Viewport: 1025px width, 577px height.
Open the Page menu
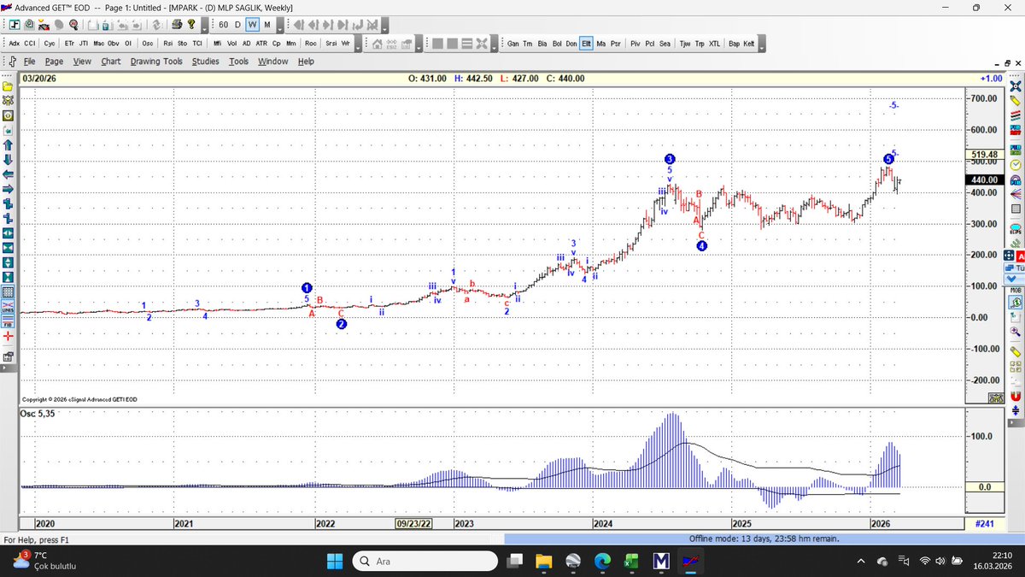[x=54, y=62]
